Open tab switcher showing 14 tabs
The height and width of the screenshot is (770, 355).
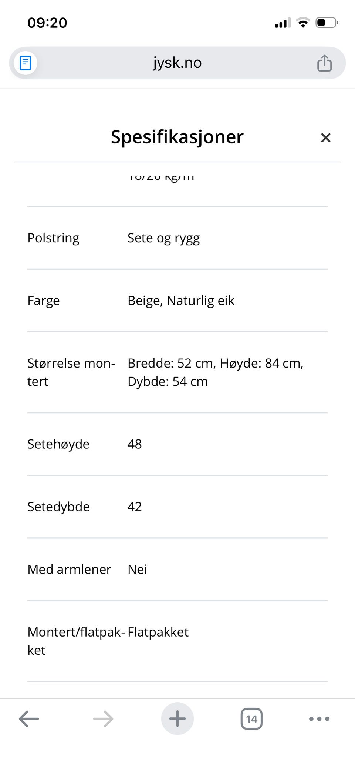(x=251, y=719)
